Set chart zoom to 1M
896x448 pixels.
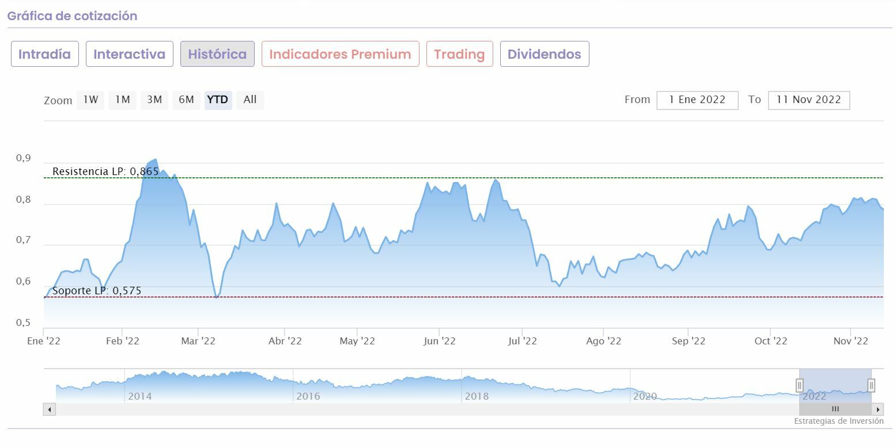(x=122, y=100)
